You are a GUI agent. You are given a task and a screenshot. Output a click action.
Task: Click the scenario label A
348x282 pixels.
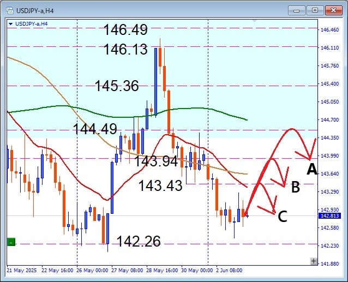click(x=312, y=169)
